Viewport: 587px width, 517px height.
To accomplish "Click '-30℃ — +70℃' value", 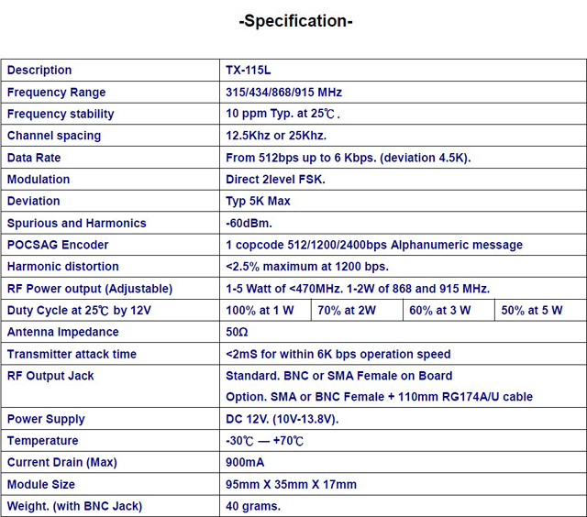I will pyautogui.click(x=264, y=441).
